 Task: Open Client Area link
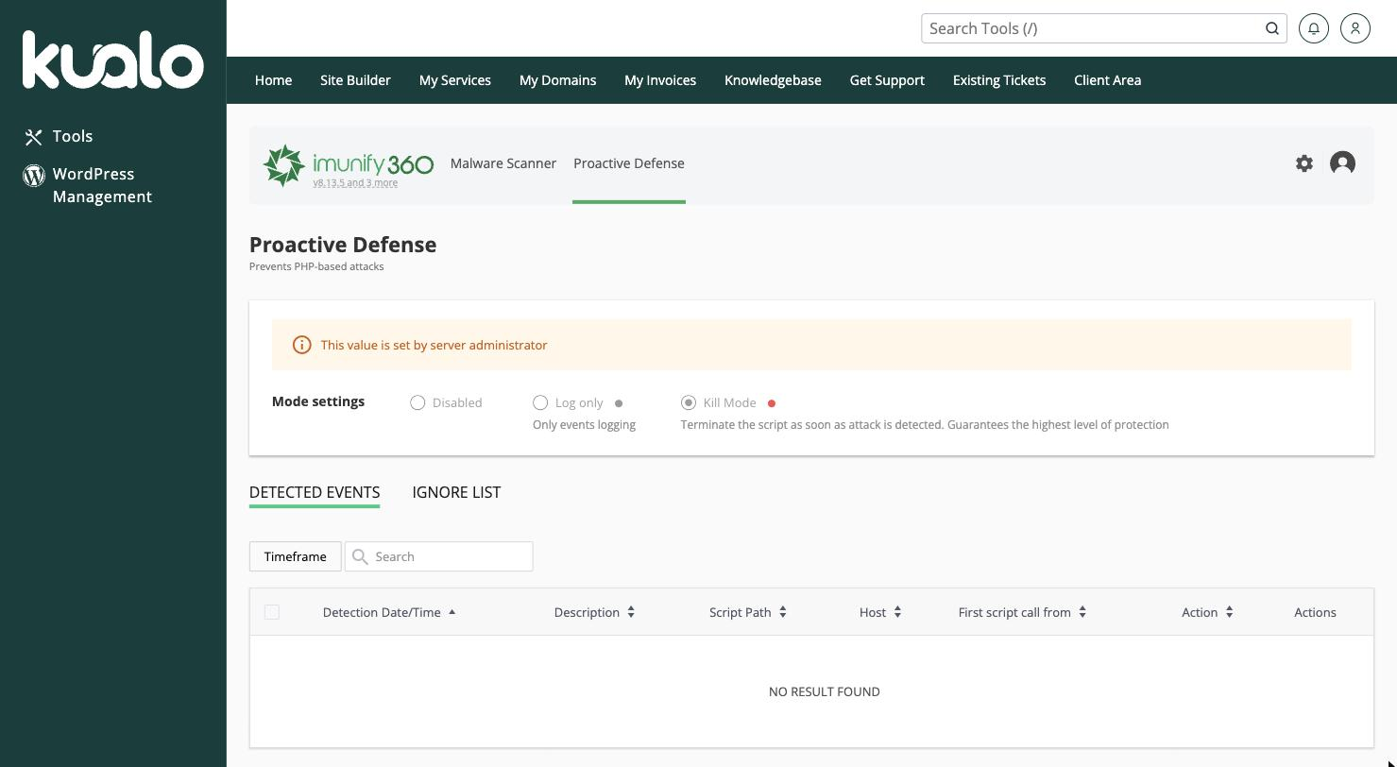click(x=1107, y=80)
